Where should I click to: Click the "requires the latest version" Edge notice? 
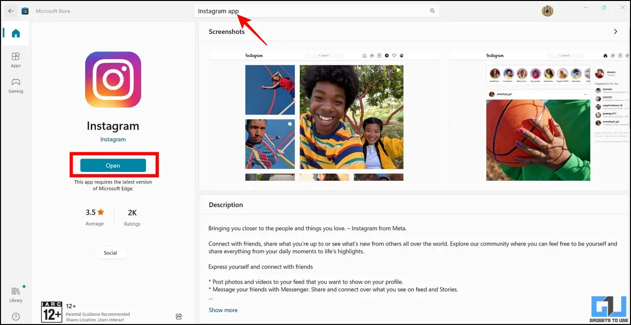113,185
